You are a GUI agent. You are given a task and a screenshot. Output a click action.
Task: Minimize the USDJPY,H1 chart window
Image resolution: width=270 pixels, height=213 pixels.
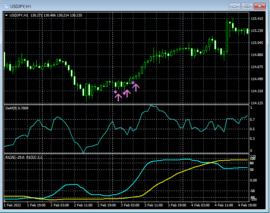235,6
